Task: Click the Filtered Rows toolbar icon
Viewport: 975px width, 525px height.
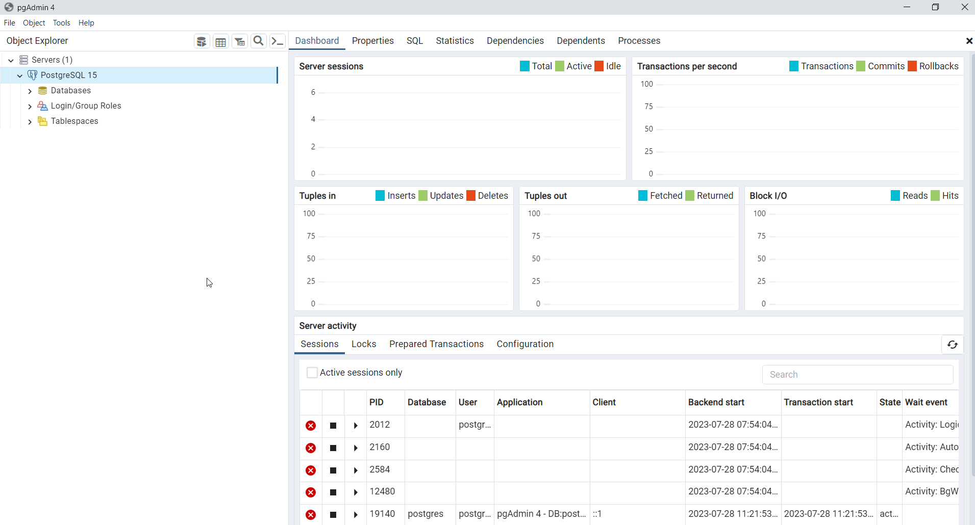Action: [x=240, y=41]
